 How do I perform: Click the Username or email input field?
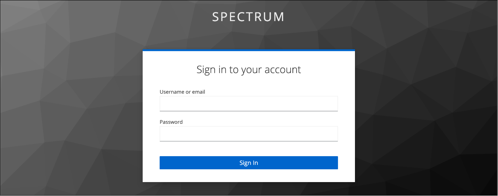pos(248,103)
